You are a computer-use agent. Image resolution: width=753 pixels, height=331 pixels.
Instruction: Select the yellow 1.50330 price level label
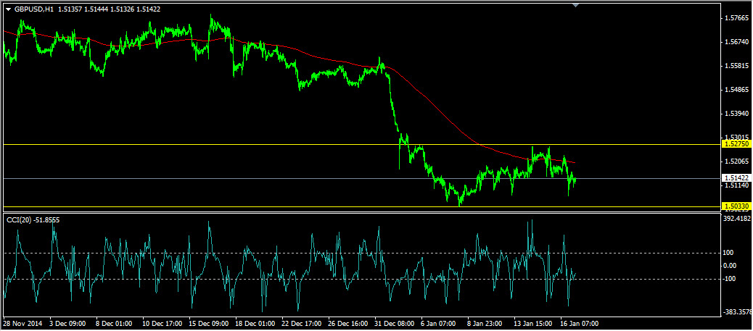[737, 206]
